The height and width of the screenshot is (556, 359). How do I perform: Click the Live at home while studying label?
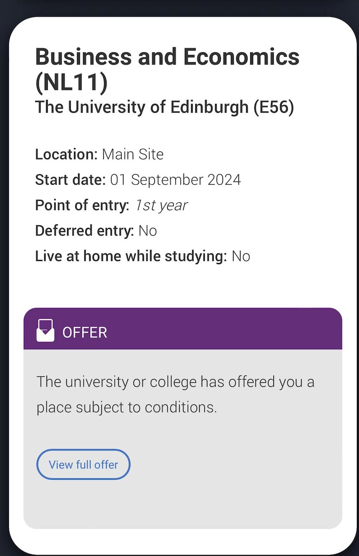pyautogui.click(x=131, y=256)
